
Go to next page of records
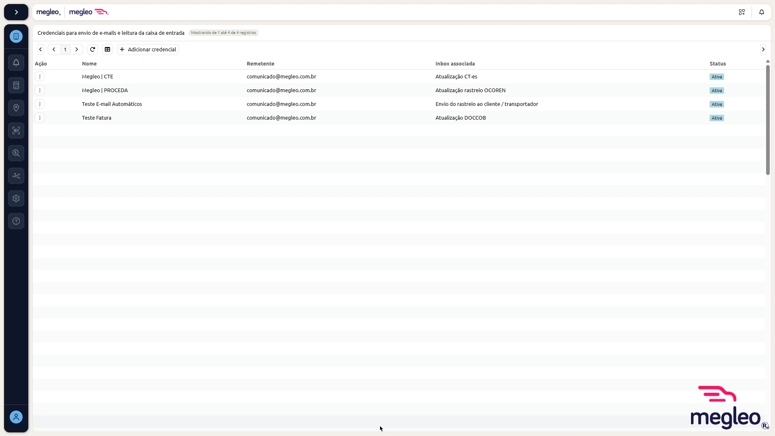77,49
